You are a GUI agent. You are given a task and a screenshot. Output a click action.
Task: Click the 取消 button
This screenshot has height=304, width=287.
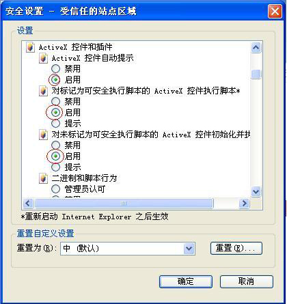coord(247,281)
